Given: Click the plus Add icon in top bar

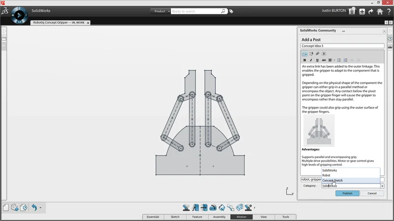Looking at the screenshot, I should click(362, 11).
